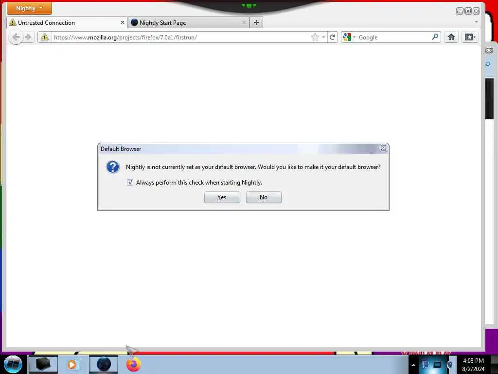498x374 pixels.
Task: Open the orange Nightly menu button
Action: point(29,8)
